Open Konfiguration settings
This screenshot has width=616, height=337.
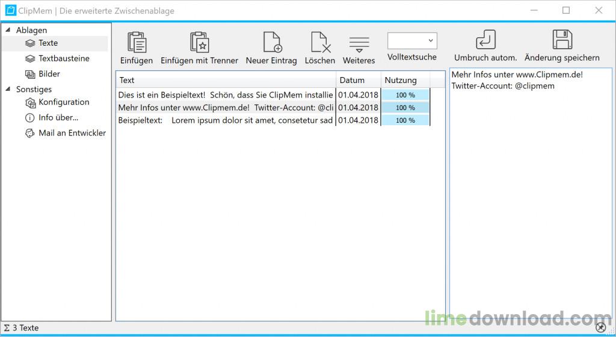(64, 102)
